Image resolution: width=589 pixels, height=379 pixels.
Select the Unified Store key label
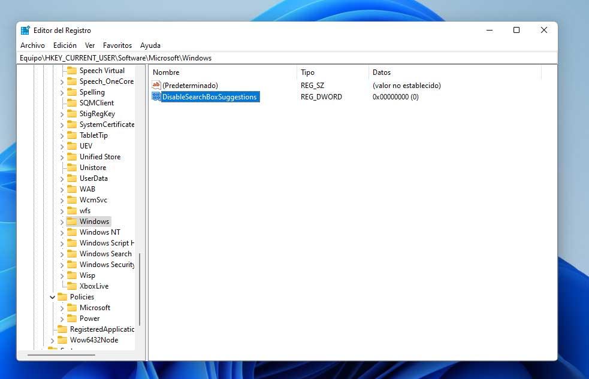100,157
